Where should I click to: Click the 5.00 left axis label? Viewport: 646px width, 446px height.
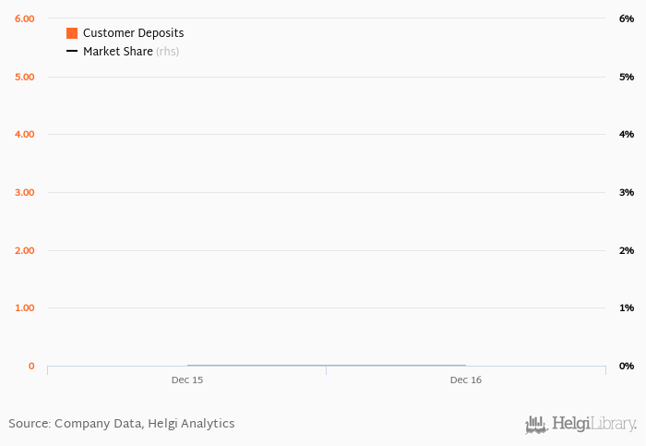pyautogui.click(x=25, y=77)
